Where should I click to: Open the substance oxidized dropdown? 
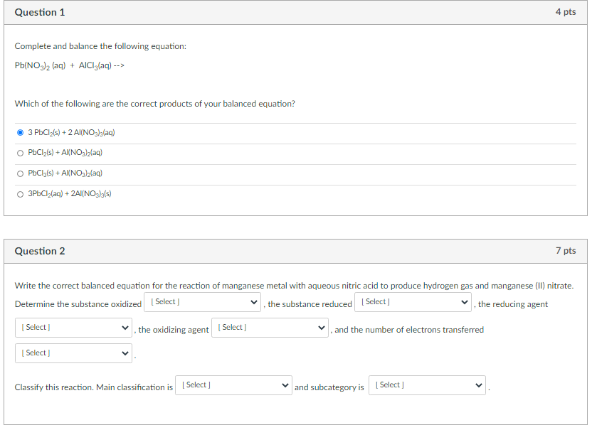(x=202, y=302)
